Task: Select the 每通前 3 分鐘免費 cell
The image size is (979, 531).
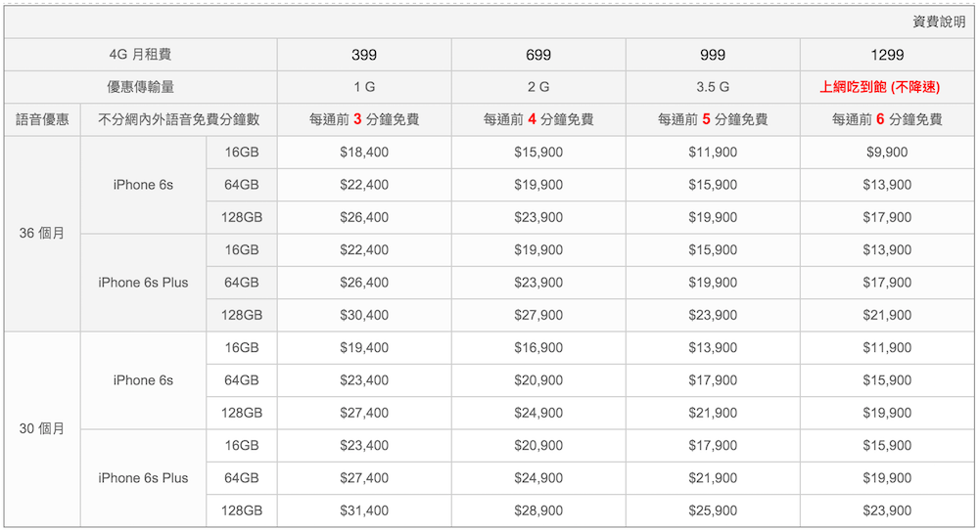Action: [364, 120]
